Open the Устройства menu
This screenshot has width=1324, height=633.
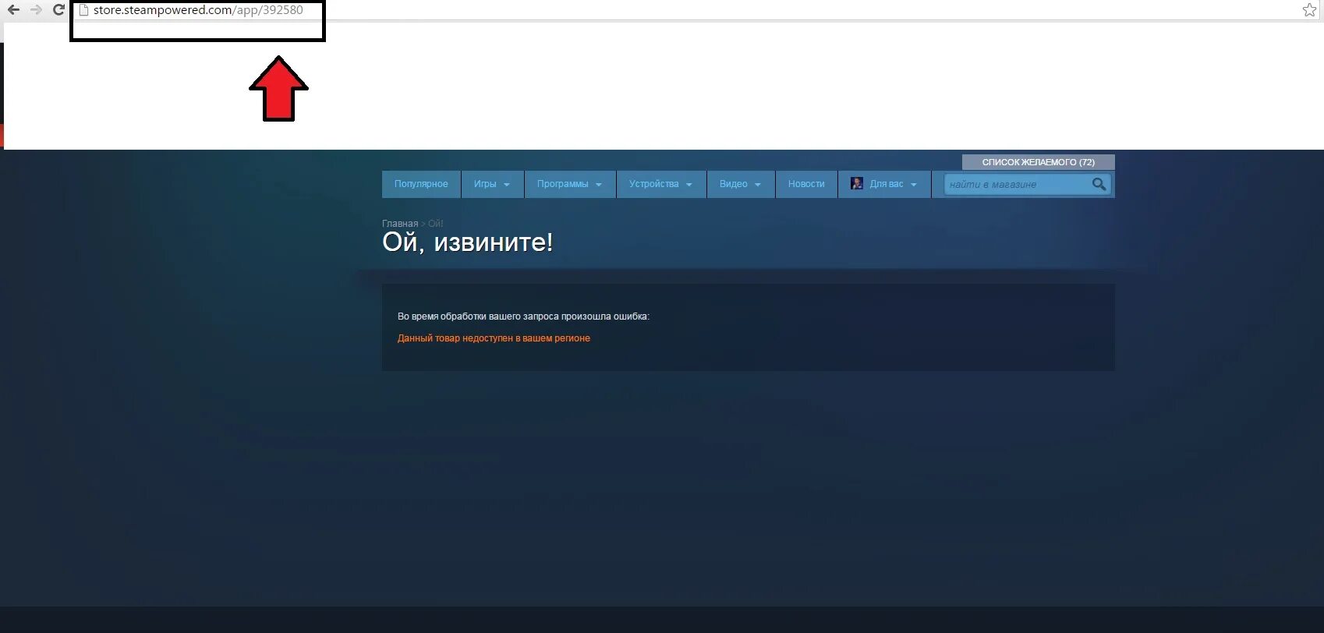point(661,184)
